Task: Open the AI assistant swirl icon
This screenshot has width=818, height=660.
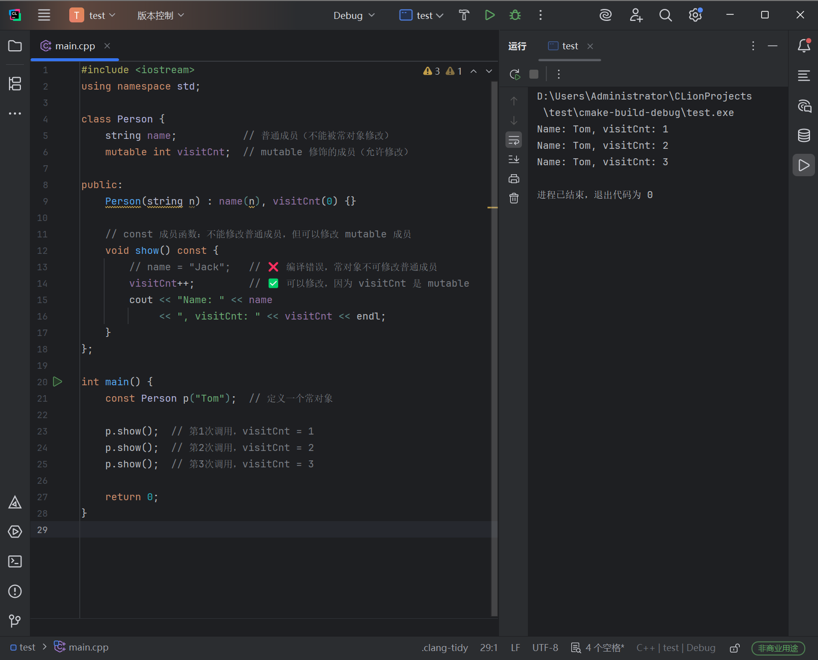Action: coord(606,15)
